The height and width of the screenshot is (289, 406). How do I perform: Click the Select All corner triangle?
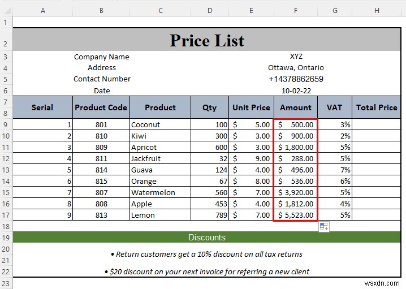click(x=7, y=11)
